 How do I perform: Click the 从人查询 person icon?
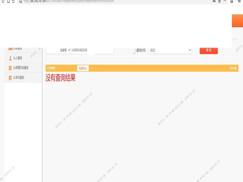pos(10,58)
